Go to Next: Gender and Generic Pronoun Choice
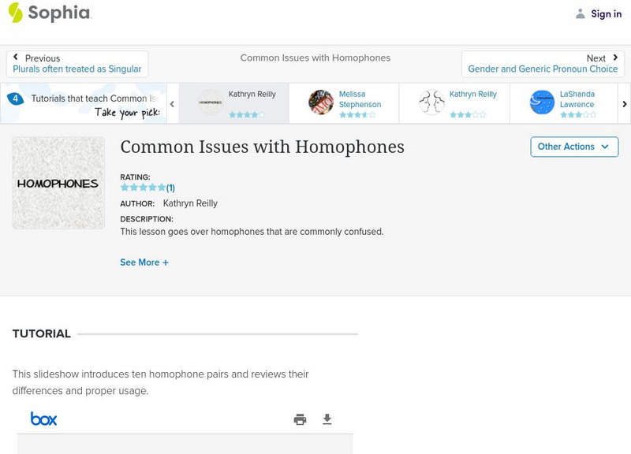The width and height of the screenshot is (631, 454). [x=543, y=64]
